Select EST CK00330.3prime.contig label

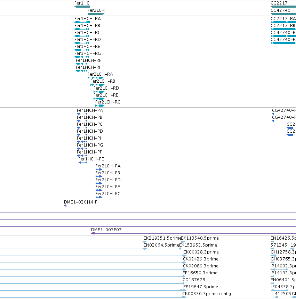click(207, 294)
